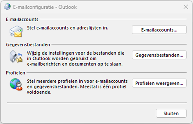The height and width of the screenshot is (124, 193).
Task: Click the Outlook mail icon in title bar
Action: pos(7,7)
